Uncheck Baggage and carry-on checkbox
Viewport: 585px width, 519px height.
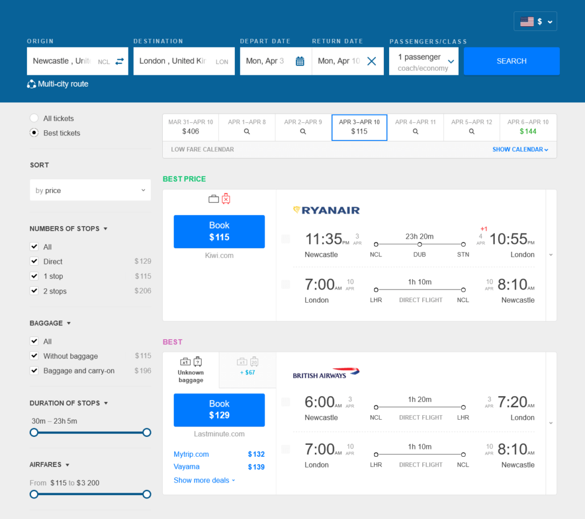34,370
